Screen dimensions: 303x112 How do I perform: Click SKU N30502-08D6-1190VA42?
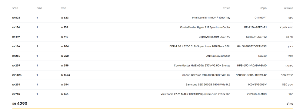(x=251, y=75)
